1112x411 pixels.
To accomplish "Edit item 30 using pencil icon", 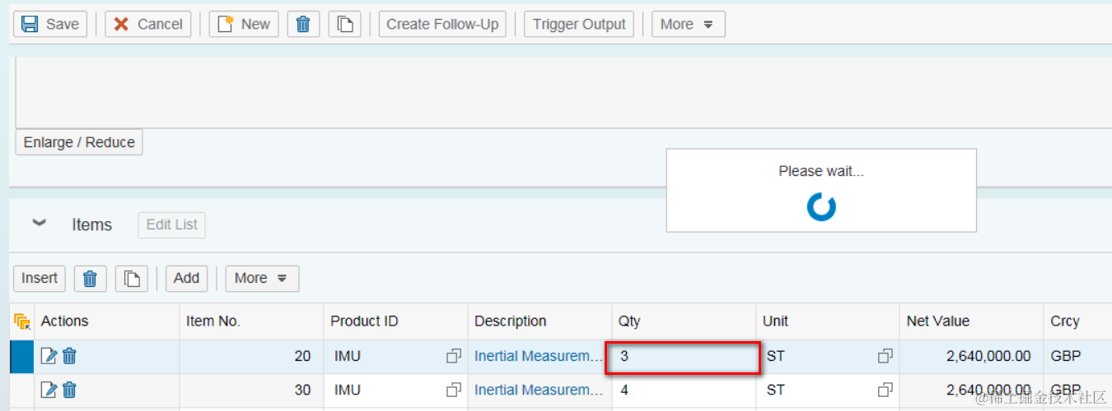I will tap(49, 390).
